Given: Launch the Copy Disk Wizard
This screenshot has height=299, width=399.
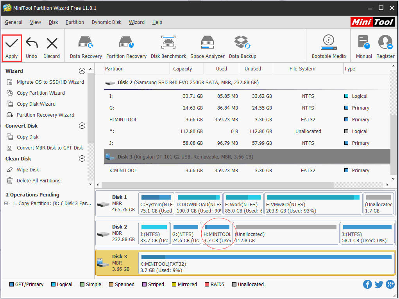Looking at the screenshot, I should (31, 104).
